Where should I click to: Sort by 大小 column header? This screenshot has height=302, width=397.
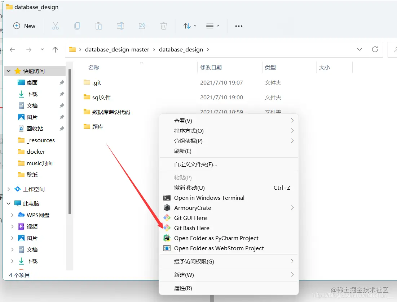pyautogui.click(x=324, y=67)
